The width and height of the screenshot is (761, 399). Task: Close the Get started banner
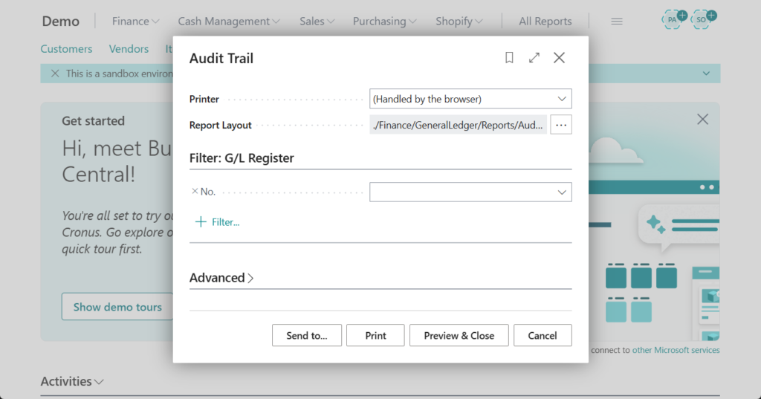[702, 120]
